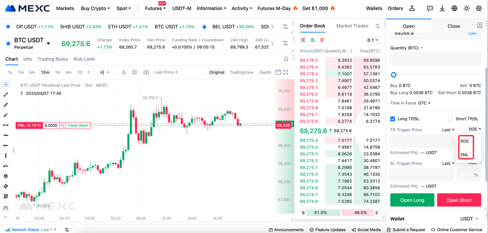This screenshot has height=233, width=488.
Task: Open the download app icon
Action: [442, 8]
